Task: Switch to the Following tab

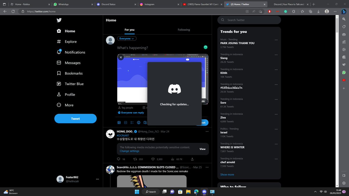Action: [x=184, y=30]
